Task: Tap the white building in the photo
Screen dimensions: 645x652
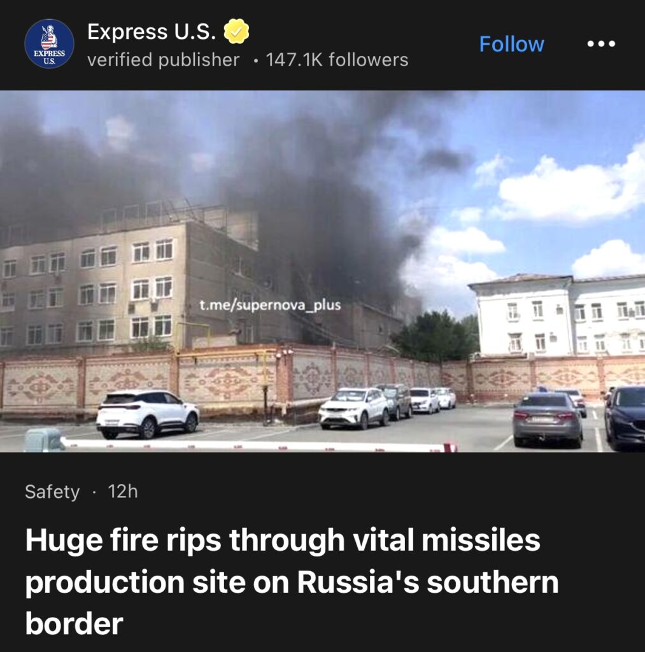Action: 557,316
